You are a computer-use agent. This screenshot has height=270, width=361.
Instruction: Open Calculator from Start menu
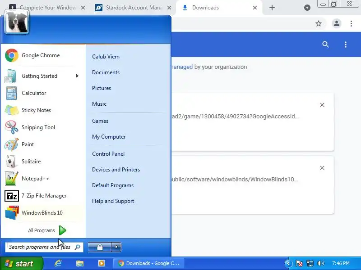pyautogui.click(x=43, y=93)
